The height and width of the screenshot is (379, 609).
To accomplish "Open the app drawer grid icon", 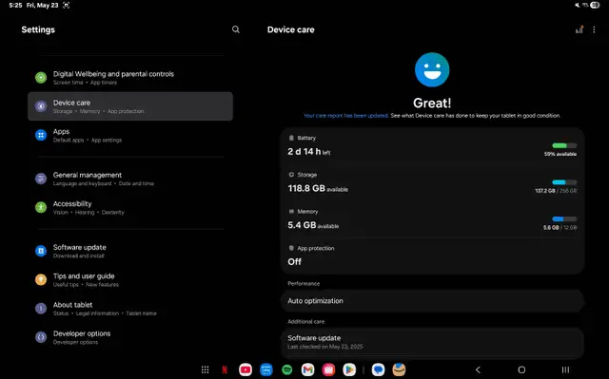I will 206,370.
